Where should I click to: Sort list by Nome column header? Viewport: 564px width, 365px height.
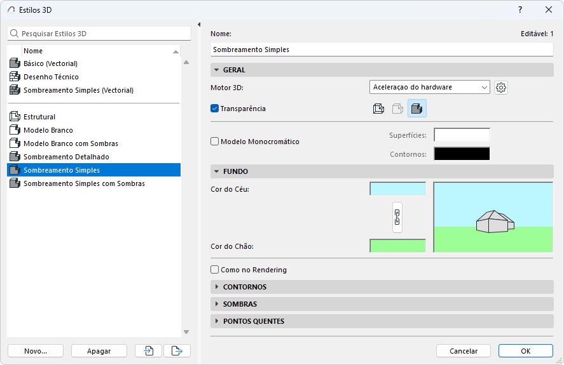(x=100, y=51)
